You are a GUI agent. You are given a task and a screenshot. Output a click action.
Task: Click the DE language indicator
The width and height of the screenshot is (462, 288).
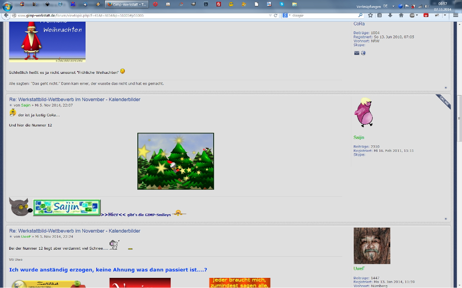pos(385,6)
